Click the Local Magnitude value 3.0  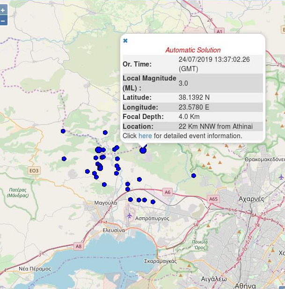pyautogui.click(x=183, y=83)
